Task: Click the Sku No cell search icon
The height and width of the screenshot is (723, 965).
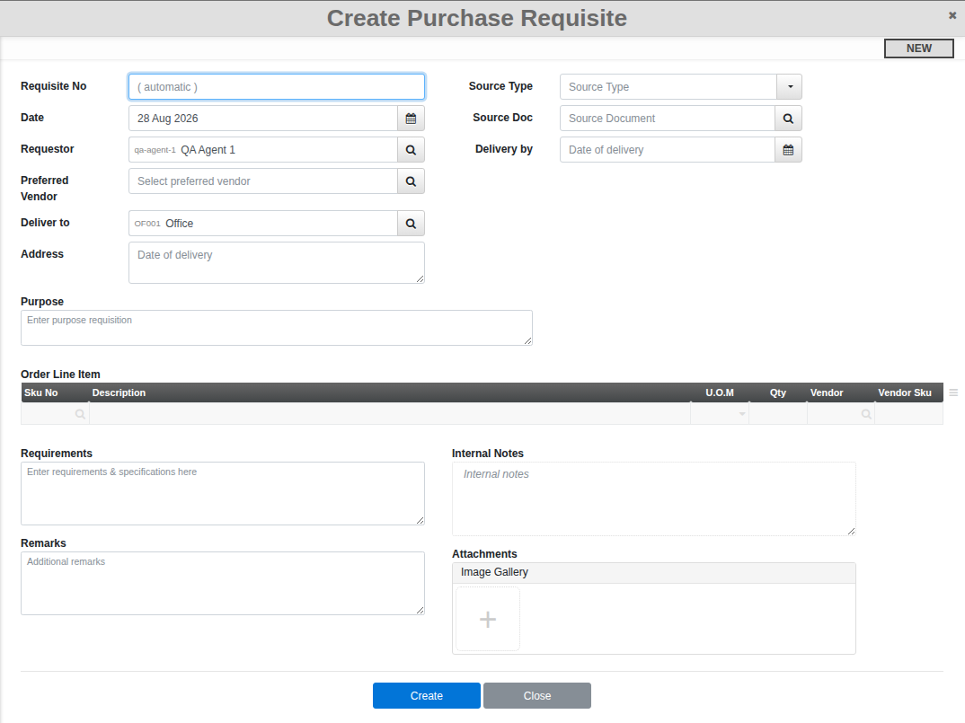Action: pos(80,414)
